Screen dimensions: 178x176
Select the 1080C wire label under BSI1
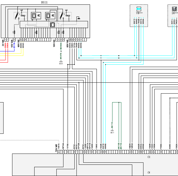[72, 45]
